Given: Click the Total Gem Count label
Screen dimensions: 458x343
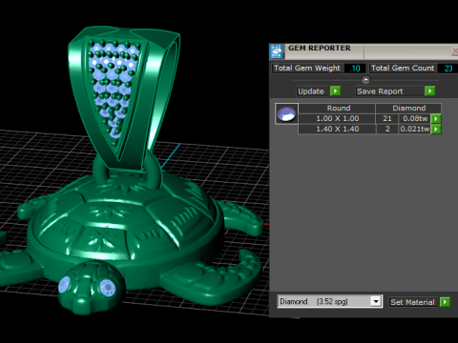Looking at the screenshot, I should (x=403, y=68).
